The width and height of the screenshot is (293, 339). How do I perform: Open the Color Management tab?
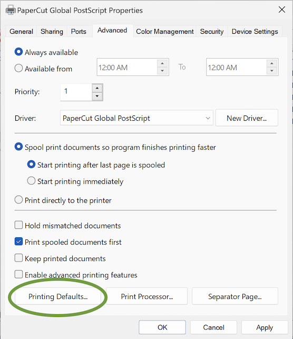click(x=165, y=32)
